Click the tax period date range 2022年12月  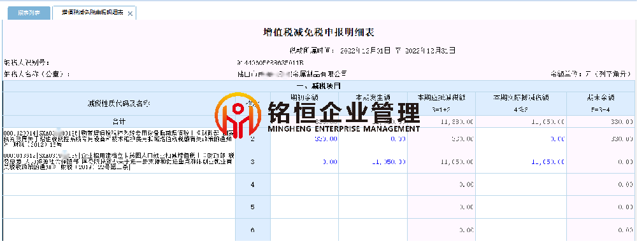click(x=397, y=51)
